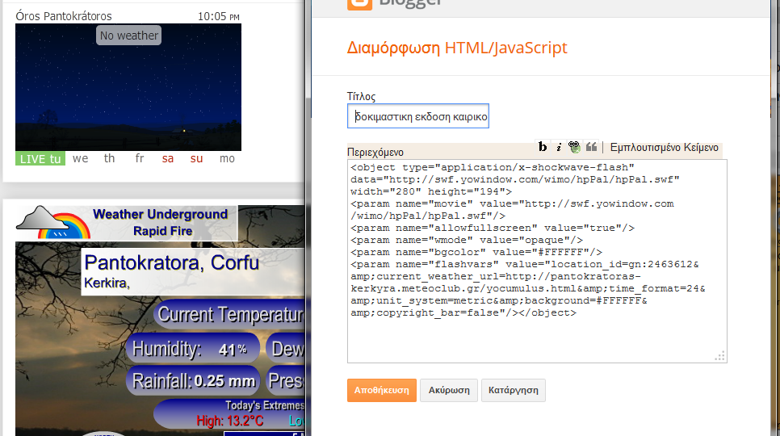780x436 pixels.
Task: Click the Weather Underground rainbow cloud logo
Action: click(52, 222)
